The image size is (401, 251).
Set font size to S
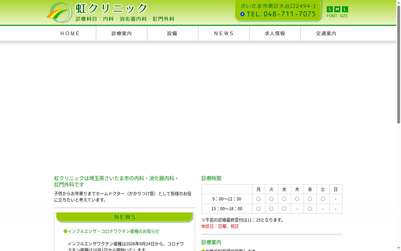(x=330, y=9)
